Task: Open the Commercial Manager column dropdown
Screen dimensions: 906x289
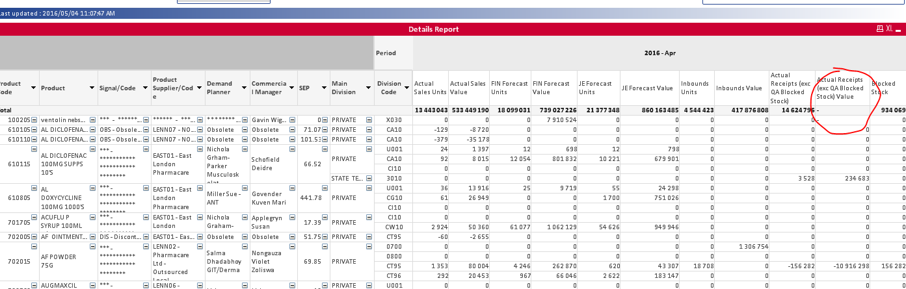Action: (291, 88)
